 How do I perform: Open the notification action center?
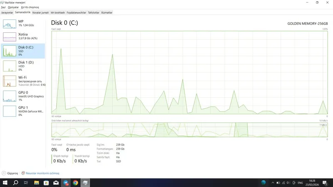pyautogui.click(x=325, y=182)
